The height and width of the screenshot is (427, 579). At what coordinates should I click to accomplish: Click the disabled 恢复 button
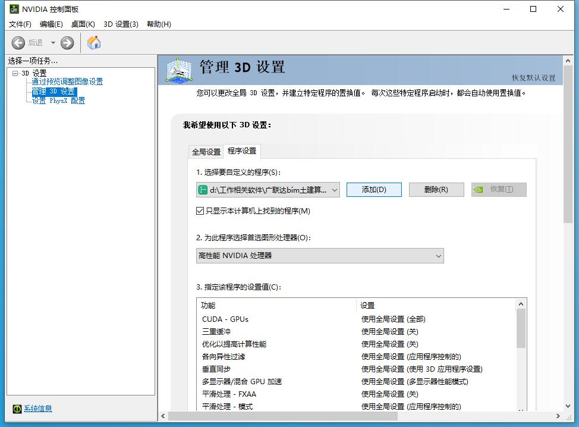click(x=499, y=190)
